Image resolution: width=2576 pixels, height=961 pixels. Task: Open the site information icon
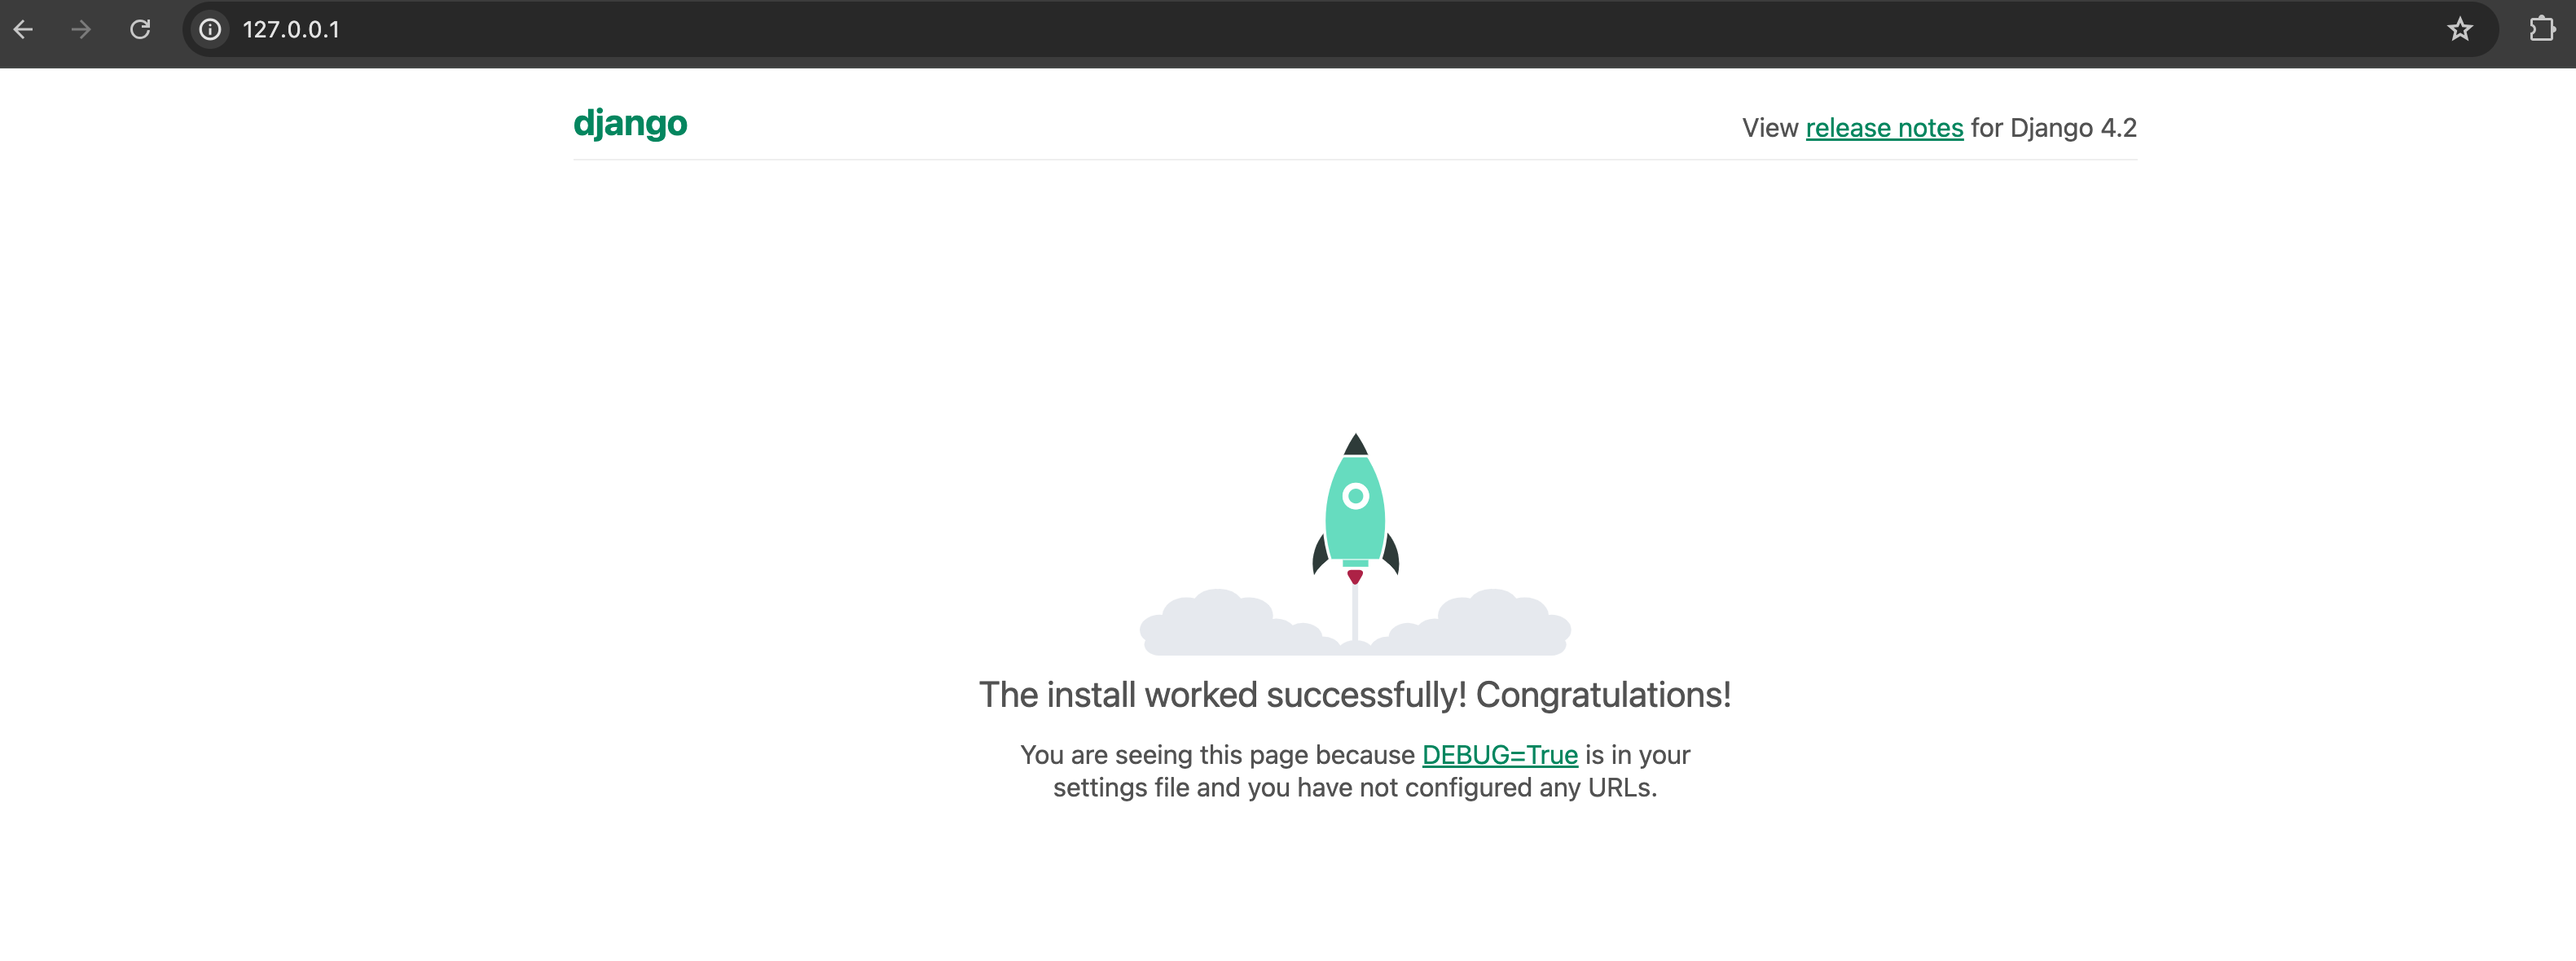210,29
